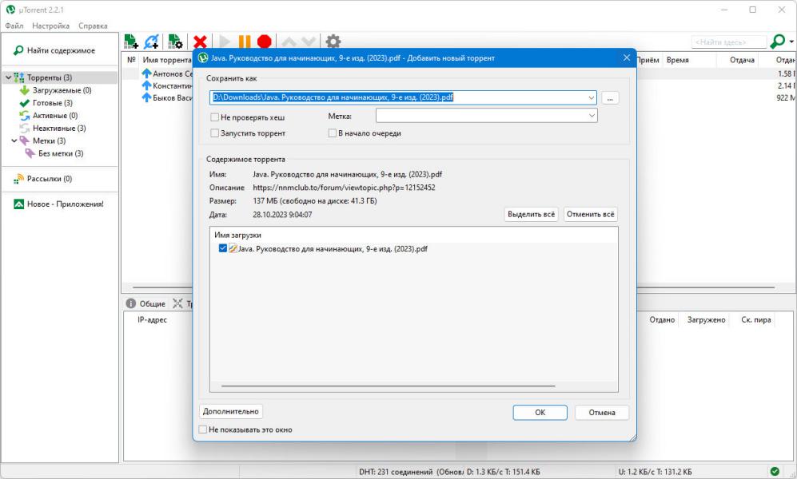The image size is (797, 479).
Task: Collapse the Метки tree node chevron
Action: pos(14,141)
